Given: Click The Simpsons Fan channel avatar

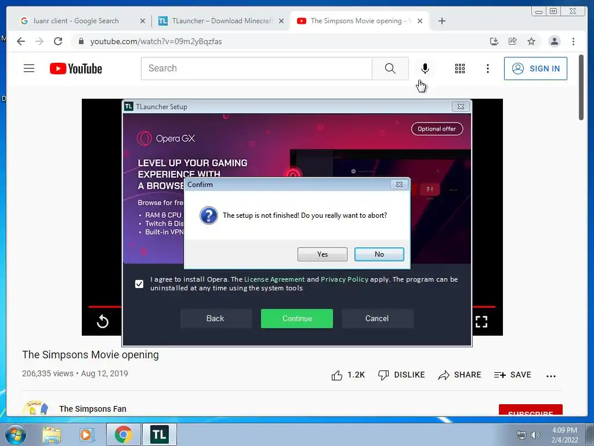Looking at the screenshot, I should point(35,408).
